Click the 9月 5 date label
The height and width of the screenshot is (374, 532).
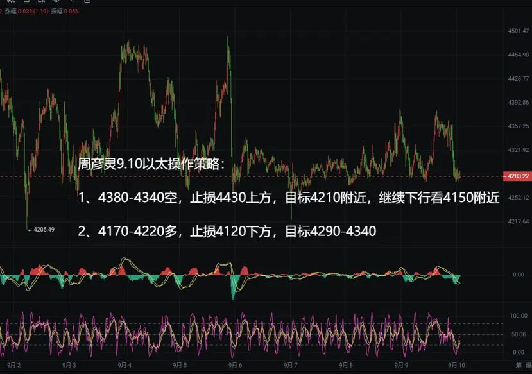coord(180,365)
